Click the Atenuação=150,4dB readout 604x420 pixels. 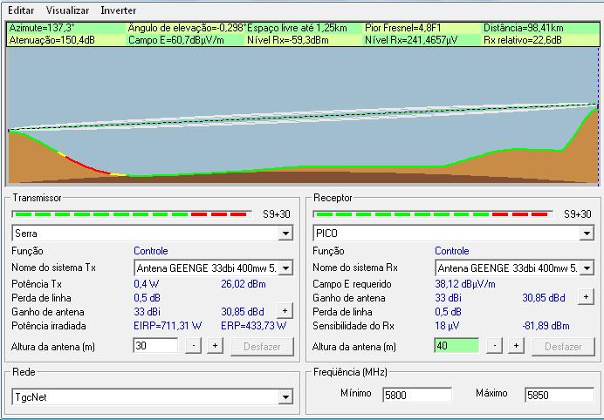pyautogui.click(x=51, y=40)
